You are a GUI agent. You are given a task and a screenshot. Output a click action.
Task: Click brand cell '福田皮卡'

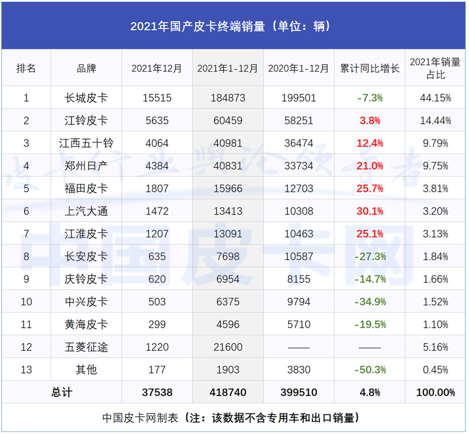tap(86, 188)
